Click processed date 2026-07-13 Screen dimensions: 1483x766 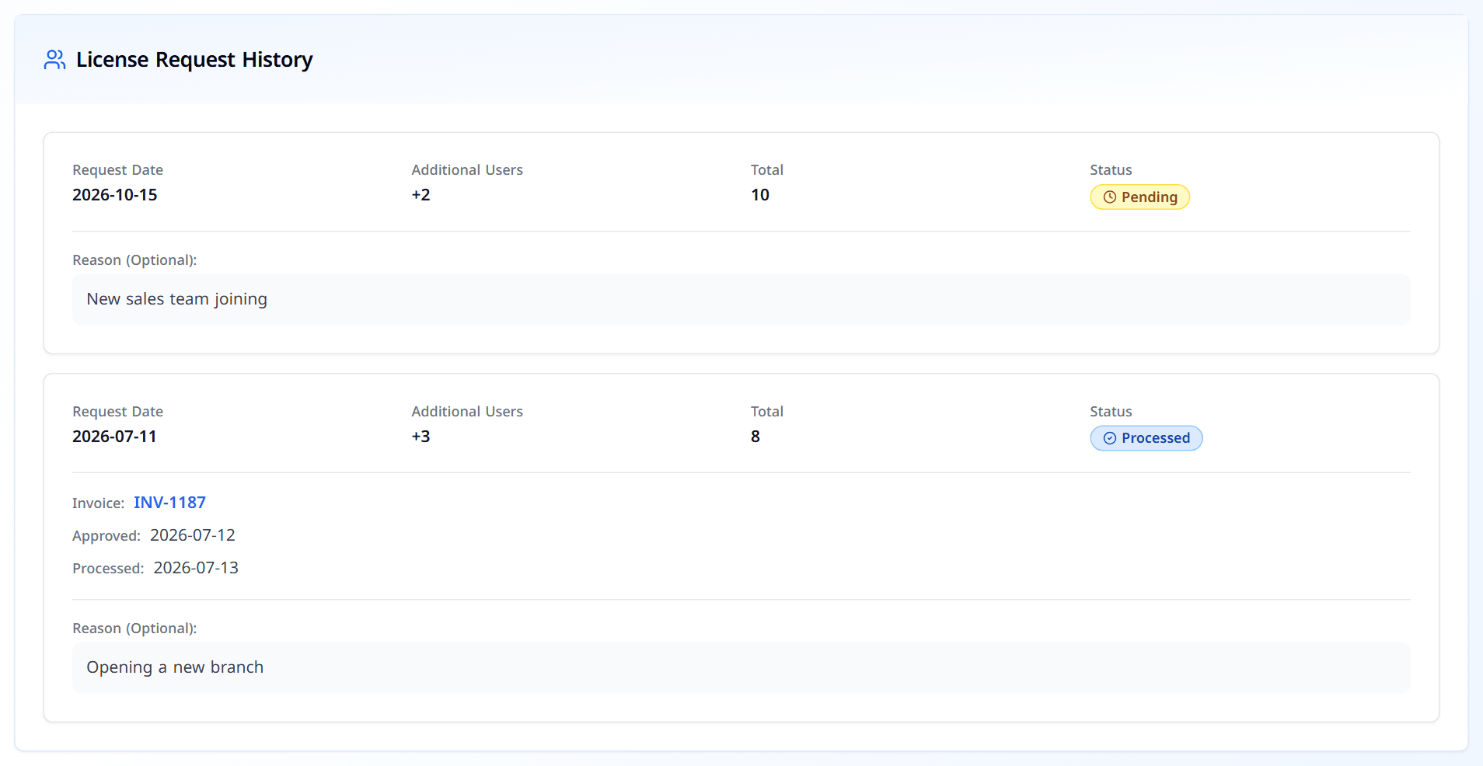pyautogui.click(x=196, y=568)
